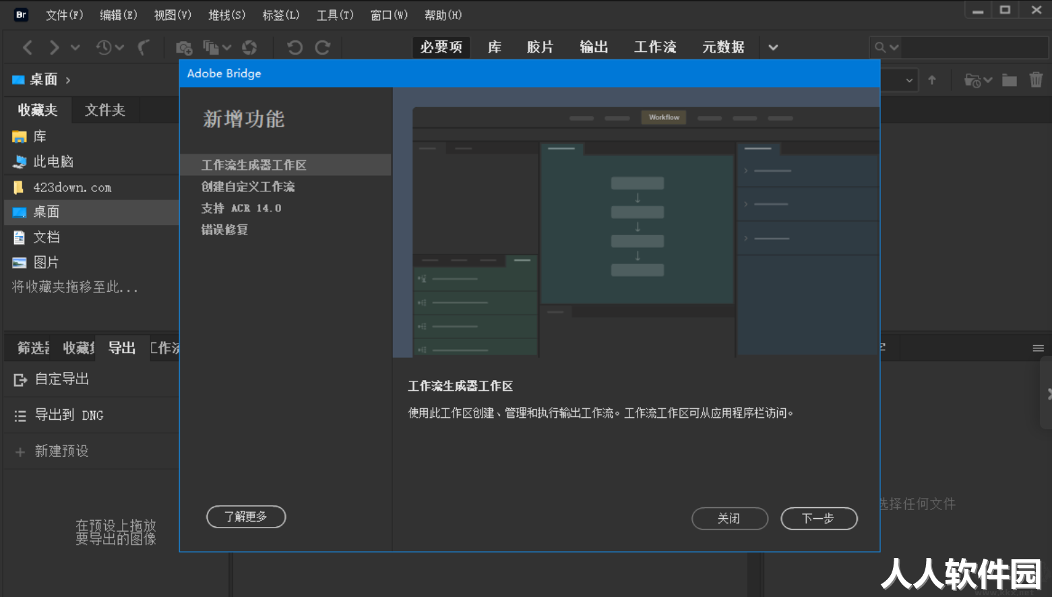Rotate counterclockwise with the left rotate icon

295,47
